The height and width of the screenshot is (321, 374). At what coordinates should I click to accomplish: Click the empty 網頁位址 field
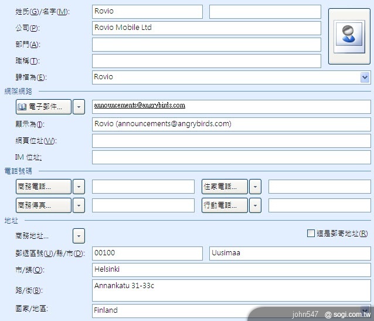pyautogui.click(x=232, y=141)
